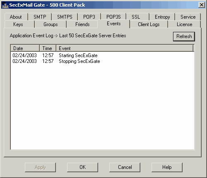Go to the POP3S tab

click(x=113, y=17)
